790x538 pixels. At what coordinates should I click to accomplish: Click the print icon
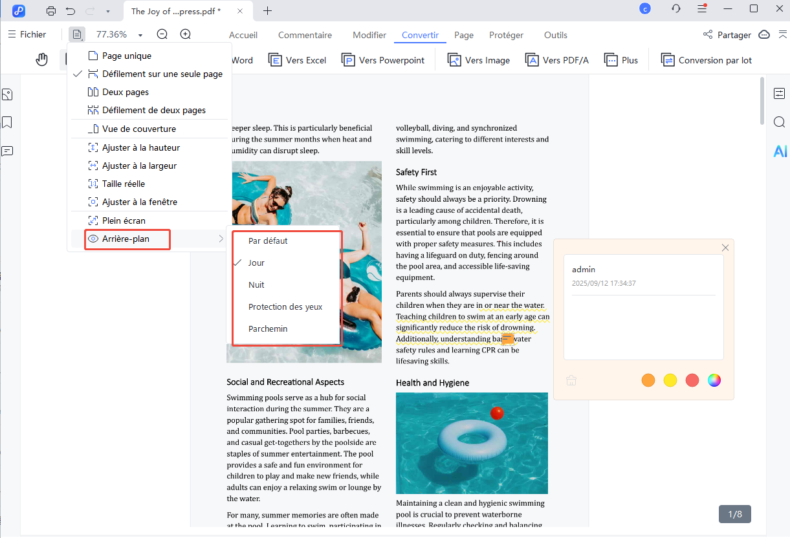tap(51, 11)
